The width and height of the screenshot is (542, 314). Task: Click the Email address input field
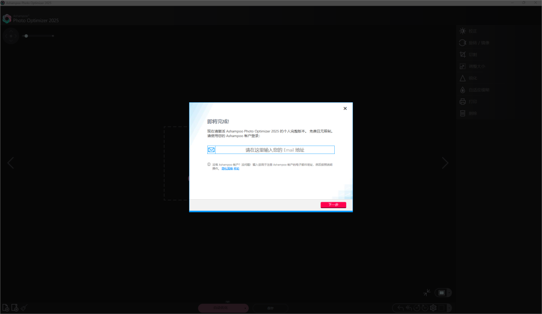(275, 150)
